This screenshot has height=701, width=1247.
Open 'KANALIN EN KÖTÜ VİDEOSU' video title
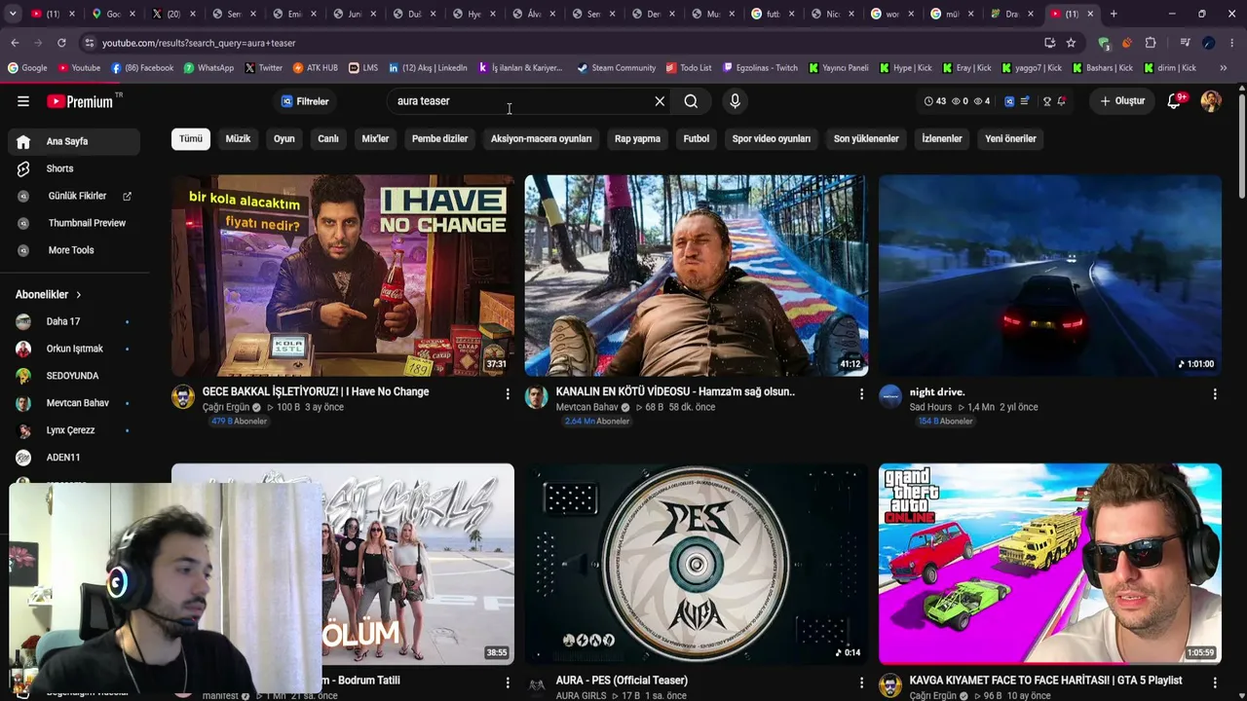[x=675, y=391]
